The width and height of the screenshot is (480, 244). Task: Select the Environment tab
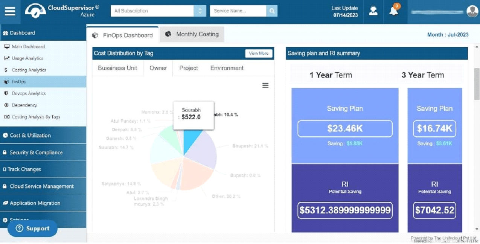coord(227,68)
